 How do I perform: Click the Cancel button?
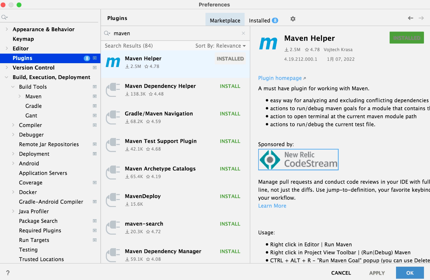(341, 273)
